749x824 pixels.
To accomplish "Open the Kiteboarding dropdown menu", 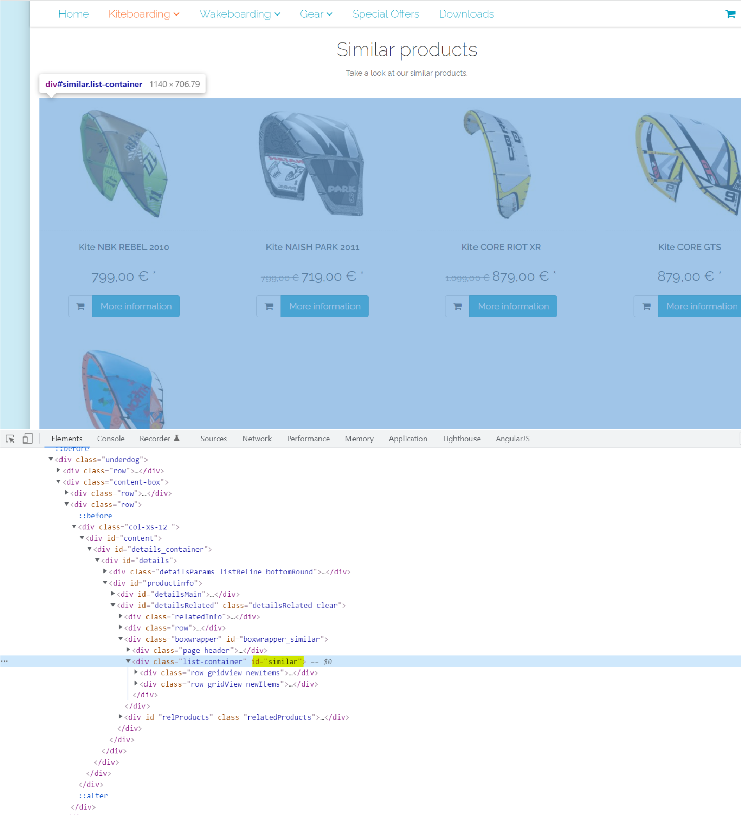I will [145, 14].
